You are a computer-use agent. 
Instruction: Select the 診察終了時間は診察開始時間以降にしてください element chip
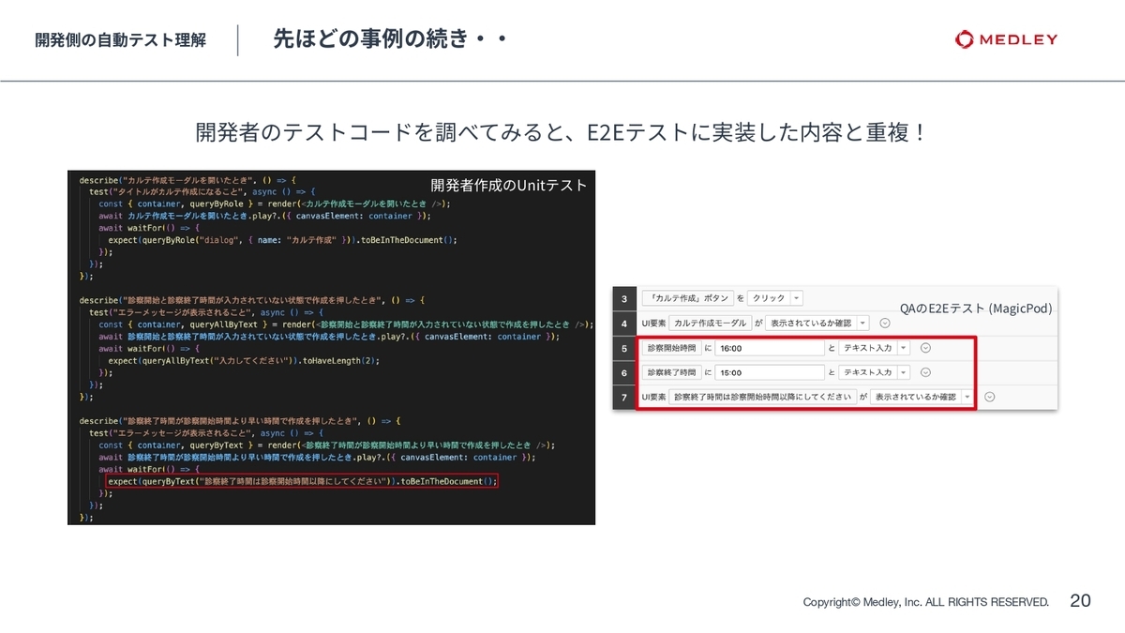click(x=762, y=397)
